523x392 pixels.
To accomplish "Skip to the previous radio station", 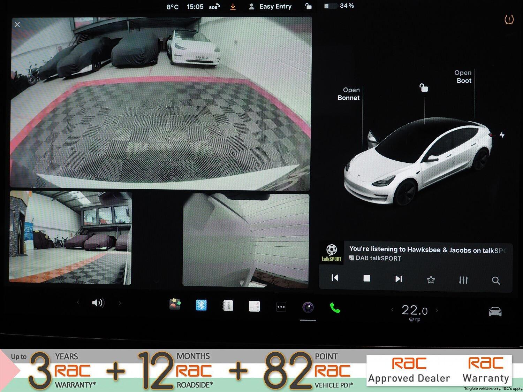I will 335,278.
